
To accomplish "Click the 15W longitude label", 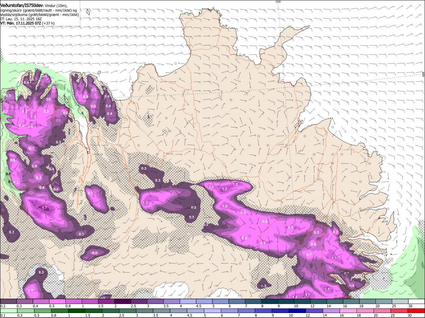I will (278, 2).
